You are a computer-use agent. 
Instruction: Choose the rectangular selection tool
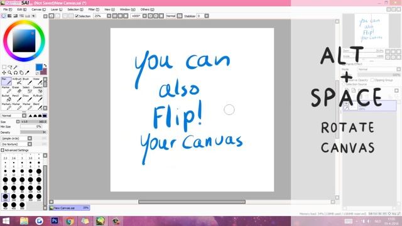(4, 67)
